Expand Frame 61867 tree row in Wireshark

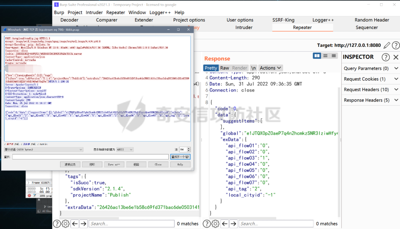[29, 183]
